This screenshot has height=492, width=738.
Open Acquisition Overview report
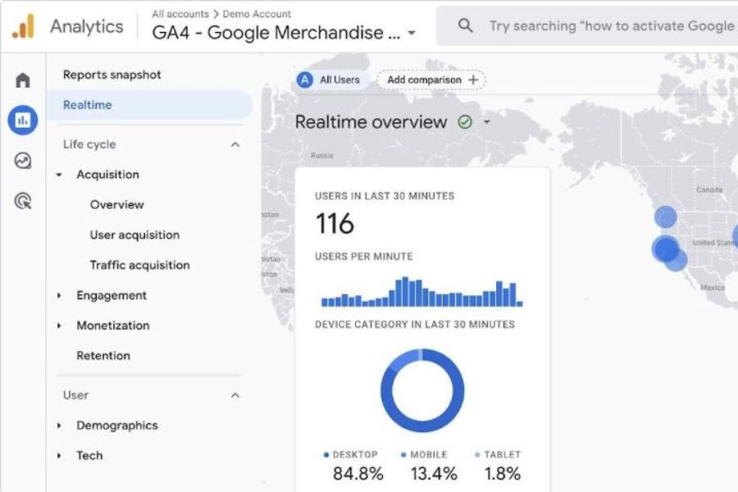[x=116, y=205]
